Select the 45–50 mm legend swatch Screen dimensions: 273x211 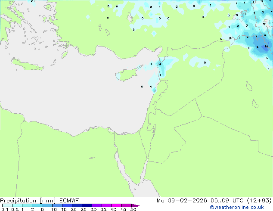[127, 205]
